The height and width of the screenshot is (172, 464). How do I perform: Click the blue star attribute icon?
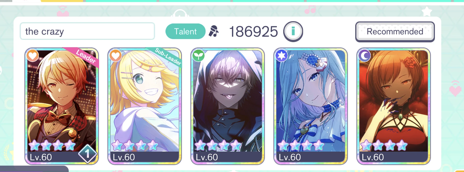pyautogui.click(x=281, y=55)
